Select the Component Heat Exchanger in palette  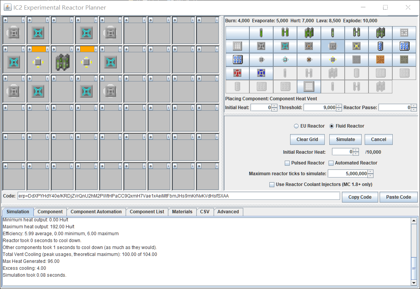coord(333,60)
